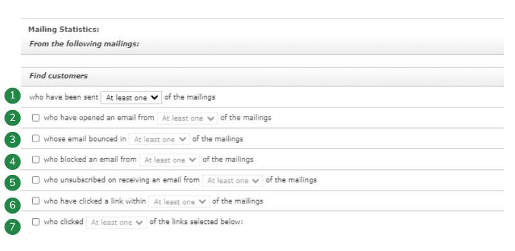This screenshot has height=251, width=515.
Task: Enable 'who have opened an email' checkbox
Action: coord(36,118)
